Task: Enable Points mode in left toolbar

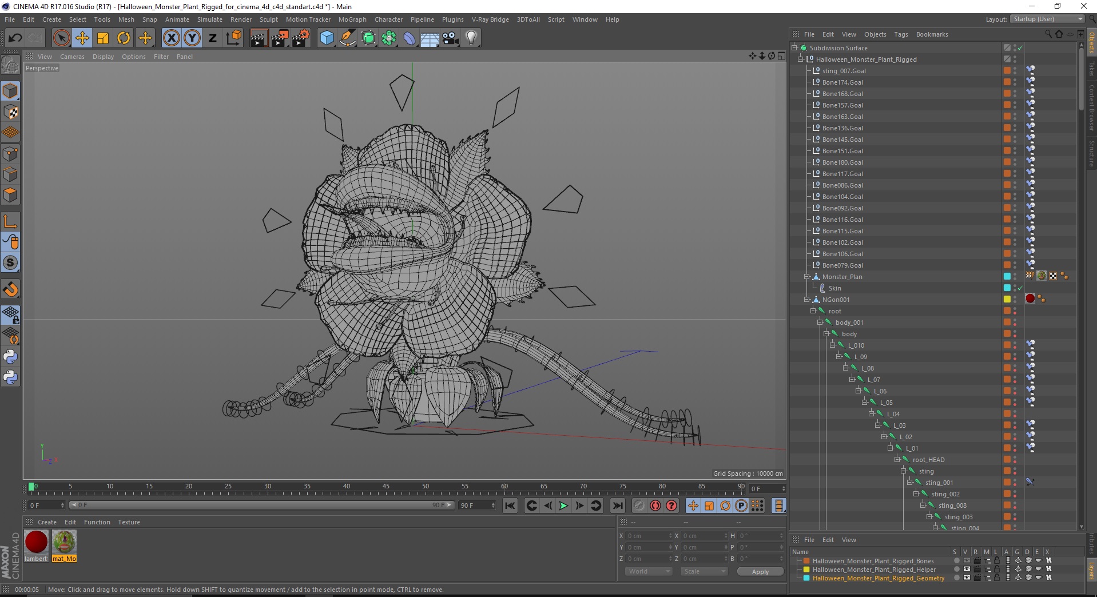Action: pos(10,154)
